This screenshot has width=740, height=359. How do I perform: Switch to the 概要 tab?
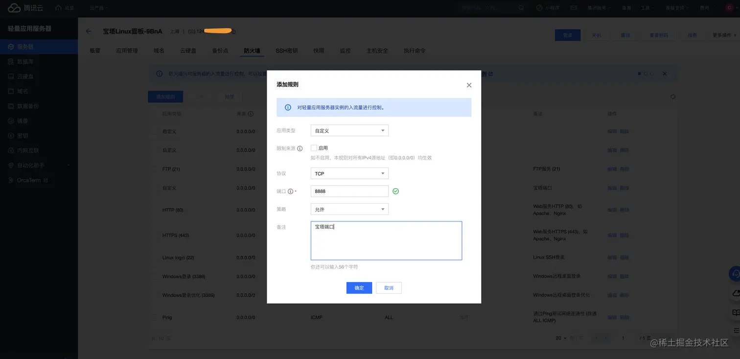pyautogui.click(x=95, y=50)
